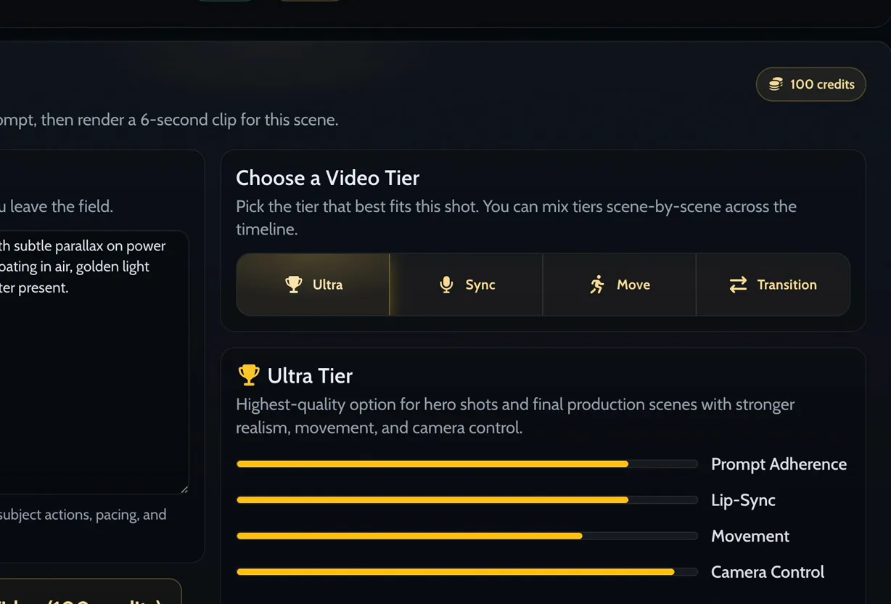Select the trophy icon on the Ultra tier
Screen dimensions: 891x604
coord(293,285)
